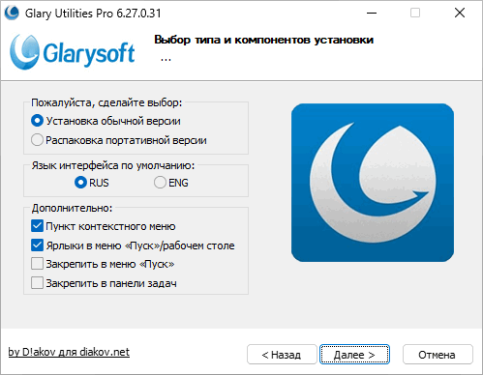Image resolution: width=483 pixels, height=375 pixels.
Task: Click the large blue Glary crescent image
Action: click(x=373, y=183)
